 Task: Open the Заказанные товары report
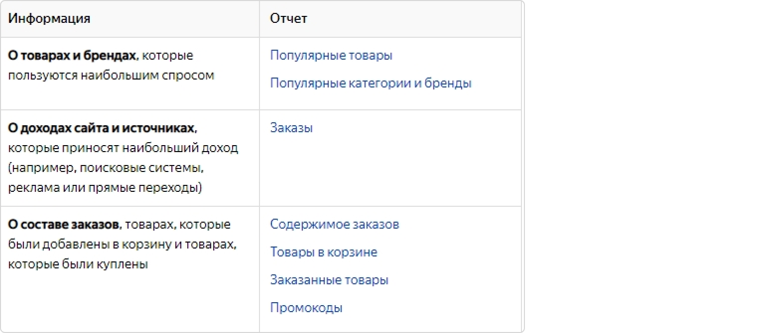pos(329,280)
